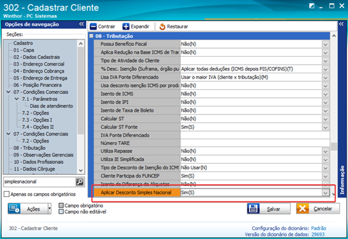Click Padrão dictionary configuration link
The width and height of the screenshot is (348, 239).
318,229
